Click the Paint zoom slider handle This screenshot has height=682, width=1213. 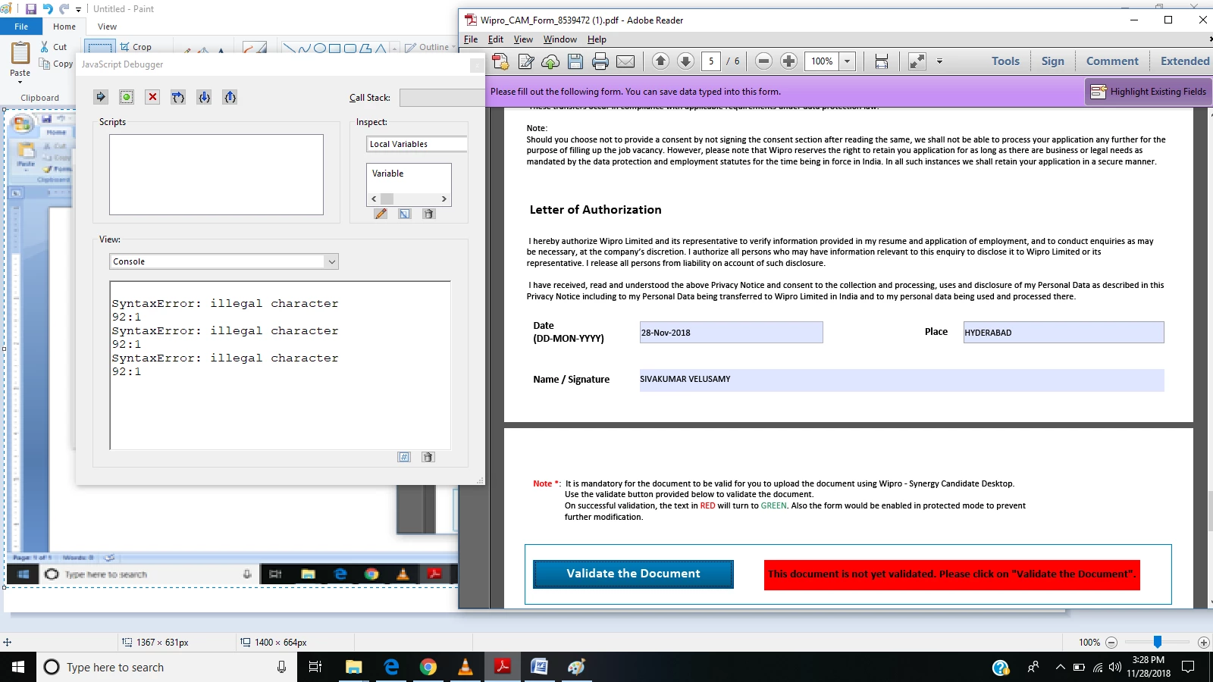click(1158, 642)
